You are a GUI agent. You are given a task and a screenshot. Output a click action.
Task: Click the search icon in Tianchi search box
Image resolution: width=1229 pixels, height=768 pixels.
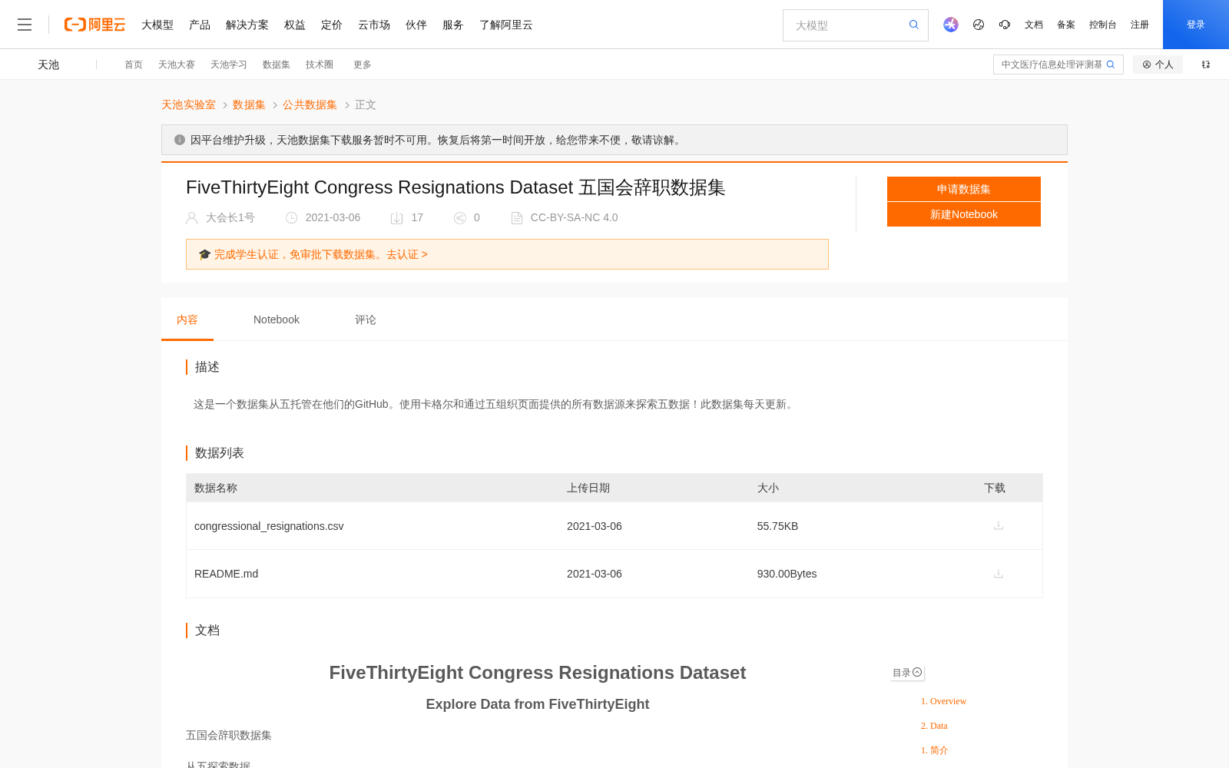tap(1111, 65)
